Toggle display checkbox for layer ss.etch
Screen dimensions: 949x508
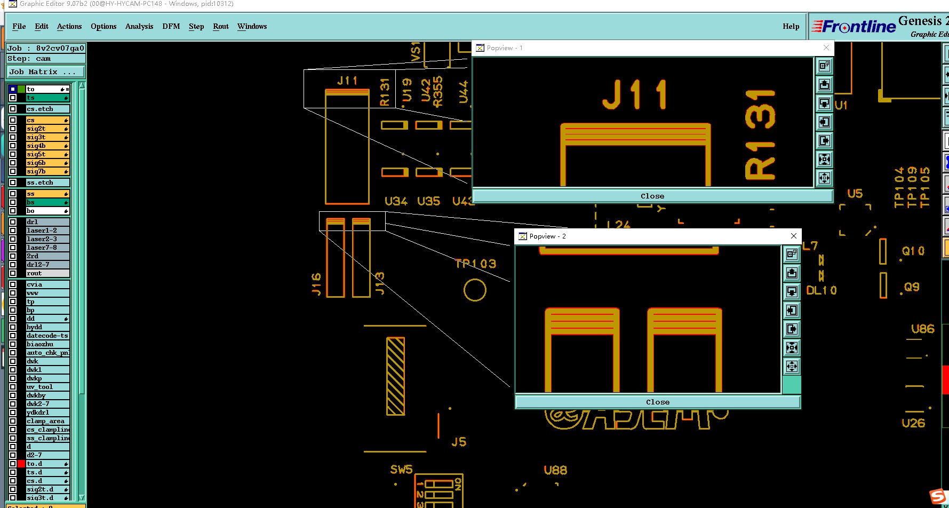pos(13,182)
